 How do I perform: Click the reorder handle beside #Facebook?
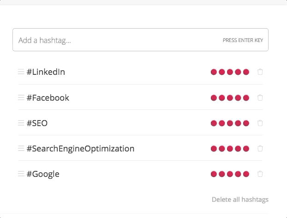coord(21,97)
